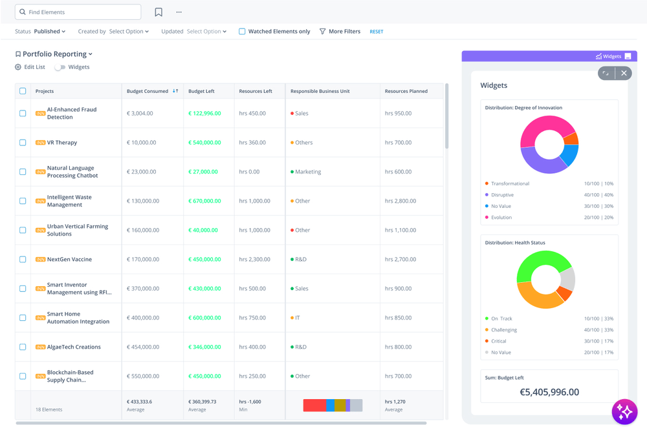The image size is (647, 434).
Task: Minimize the purple Widgets bar
Action: click(628, 56)
